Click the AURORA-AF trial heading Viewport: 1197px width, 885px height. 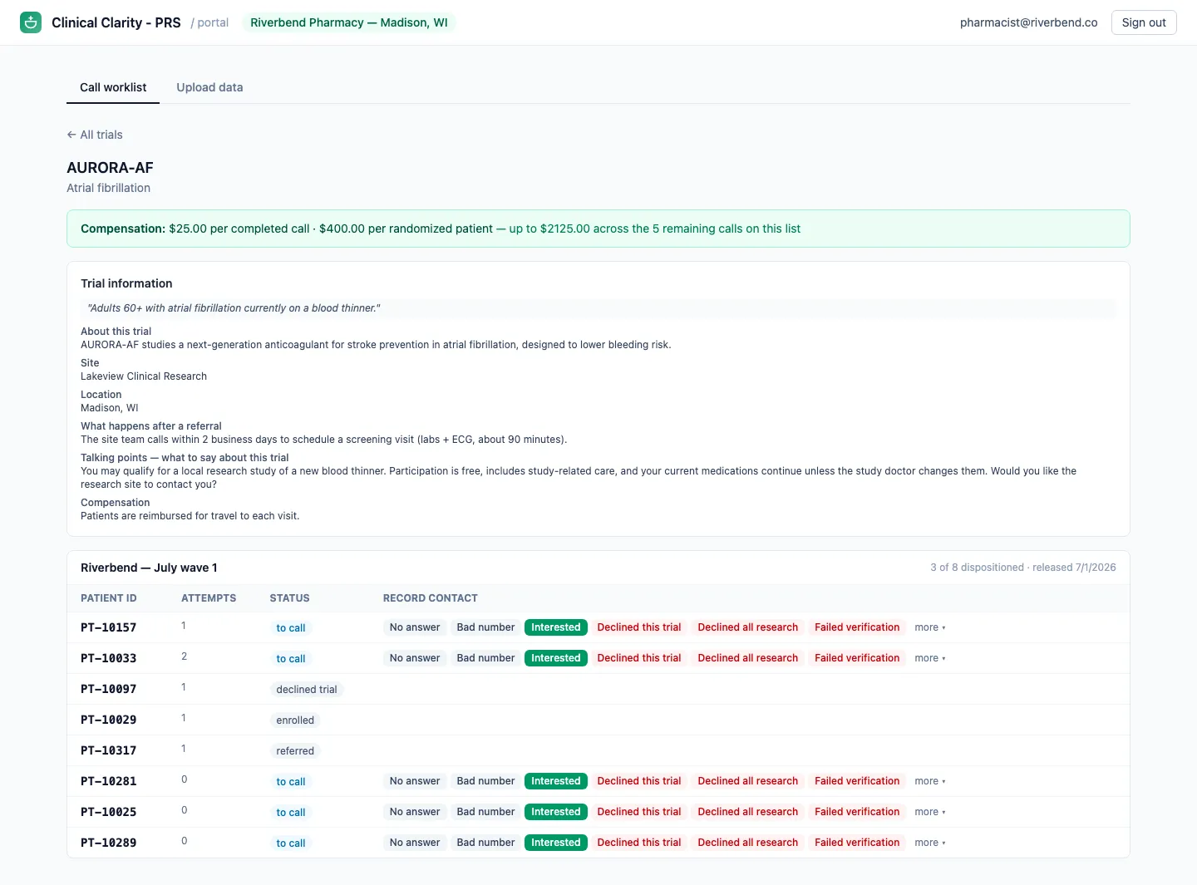[x=110, y=168]
